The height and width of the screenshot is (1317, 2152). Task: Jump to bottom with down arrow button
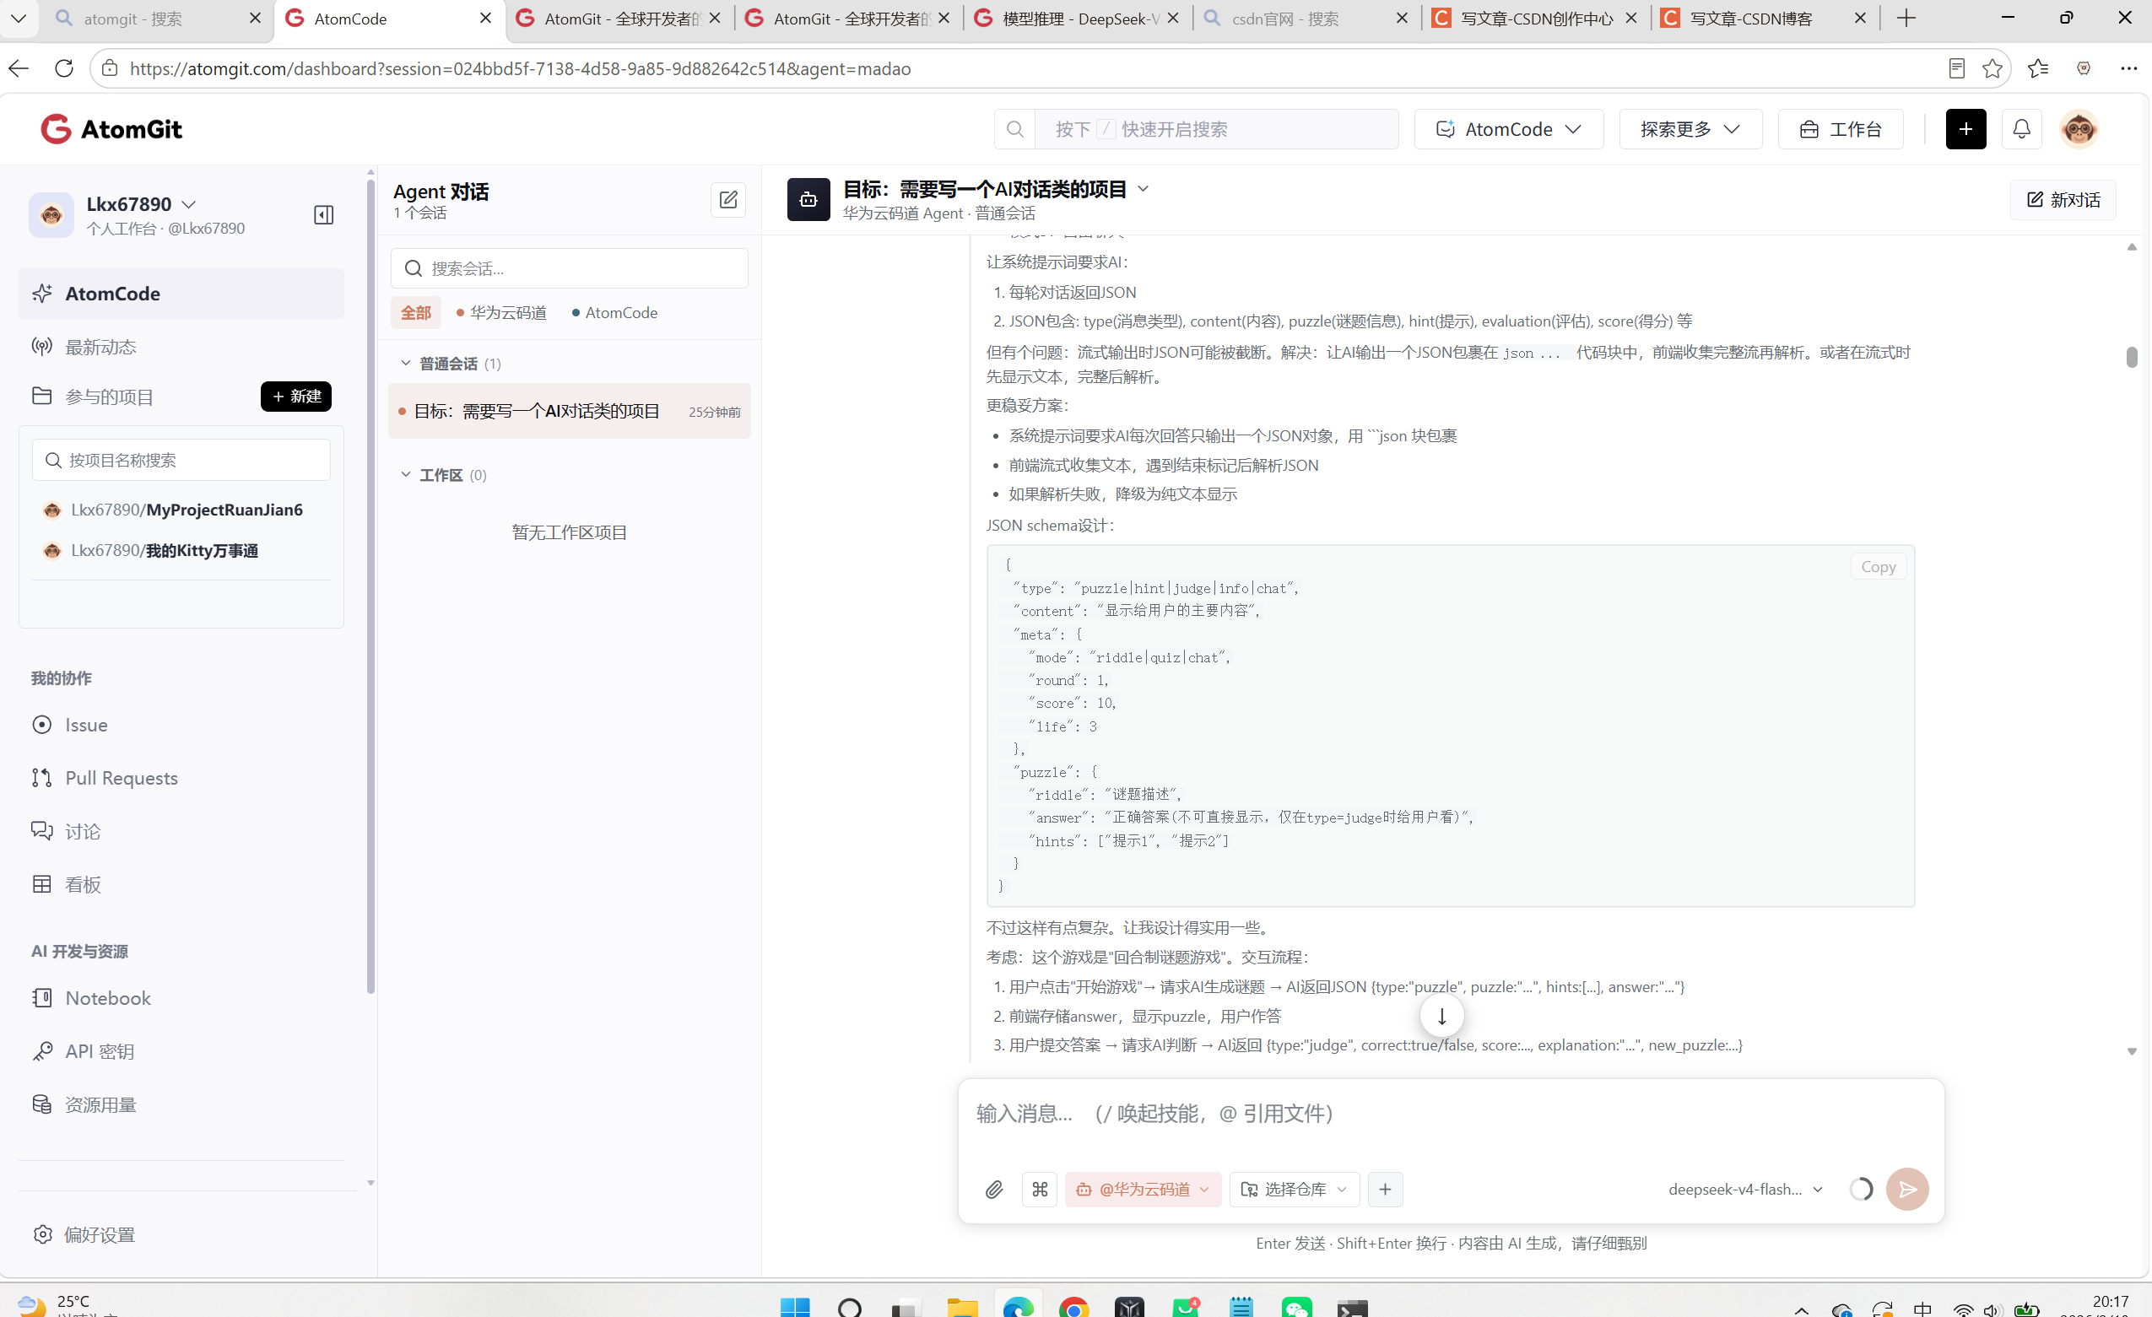pos(1442,1016)
